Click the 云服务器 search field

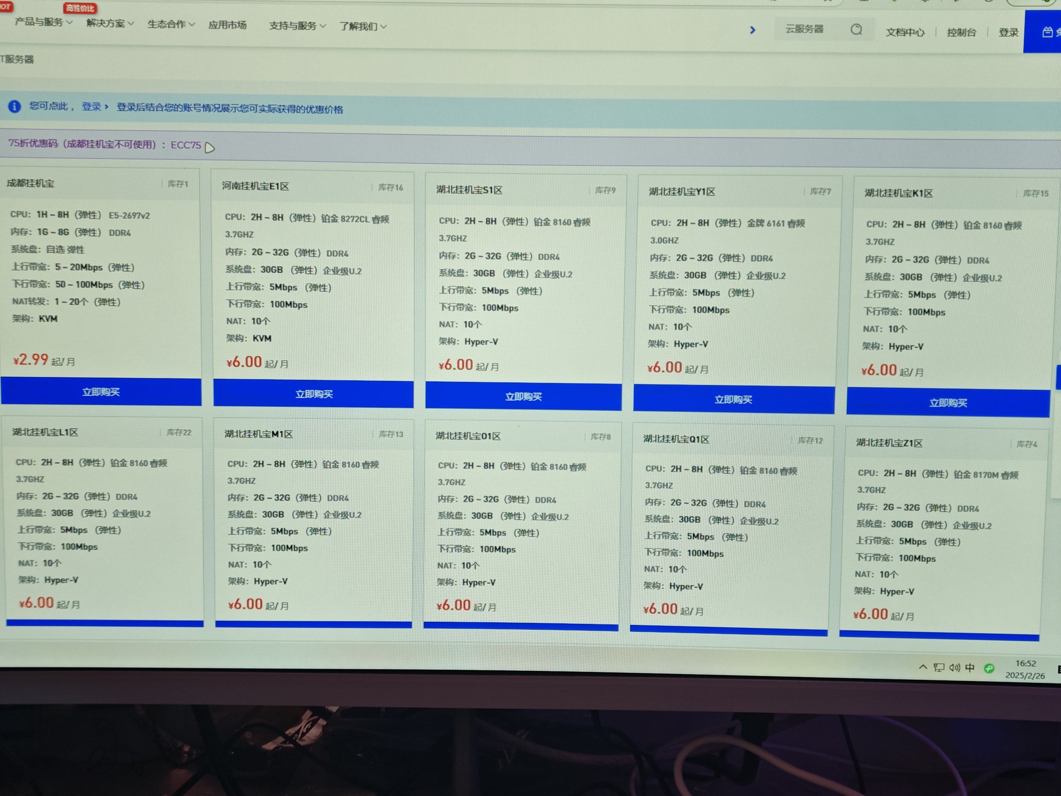(x=824, y=29)
